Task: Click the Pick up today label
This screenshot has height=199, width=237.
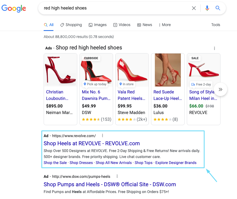Action: tap(95, 84)
